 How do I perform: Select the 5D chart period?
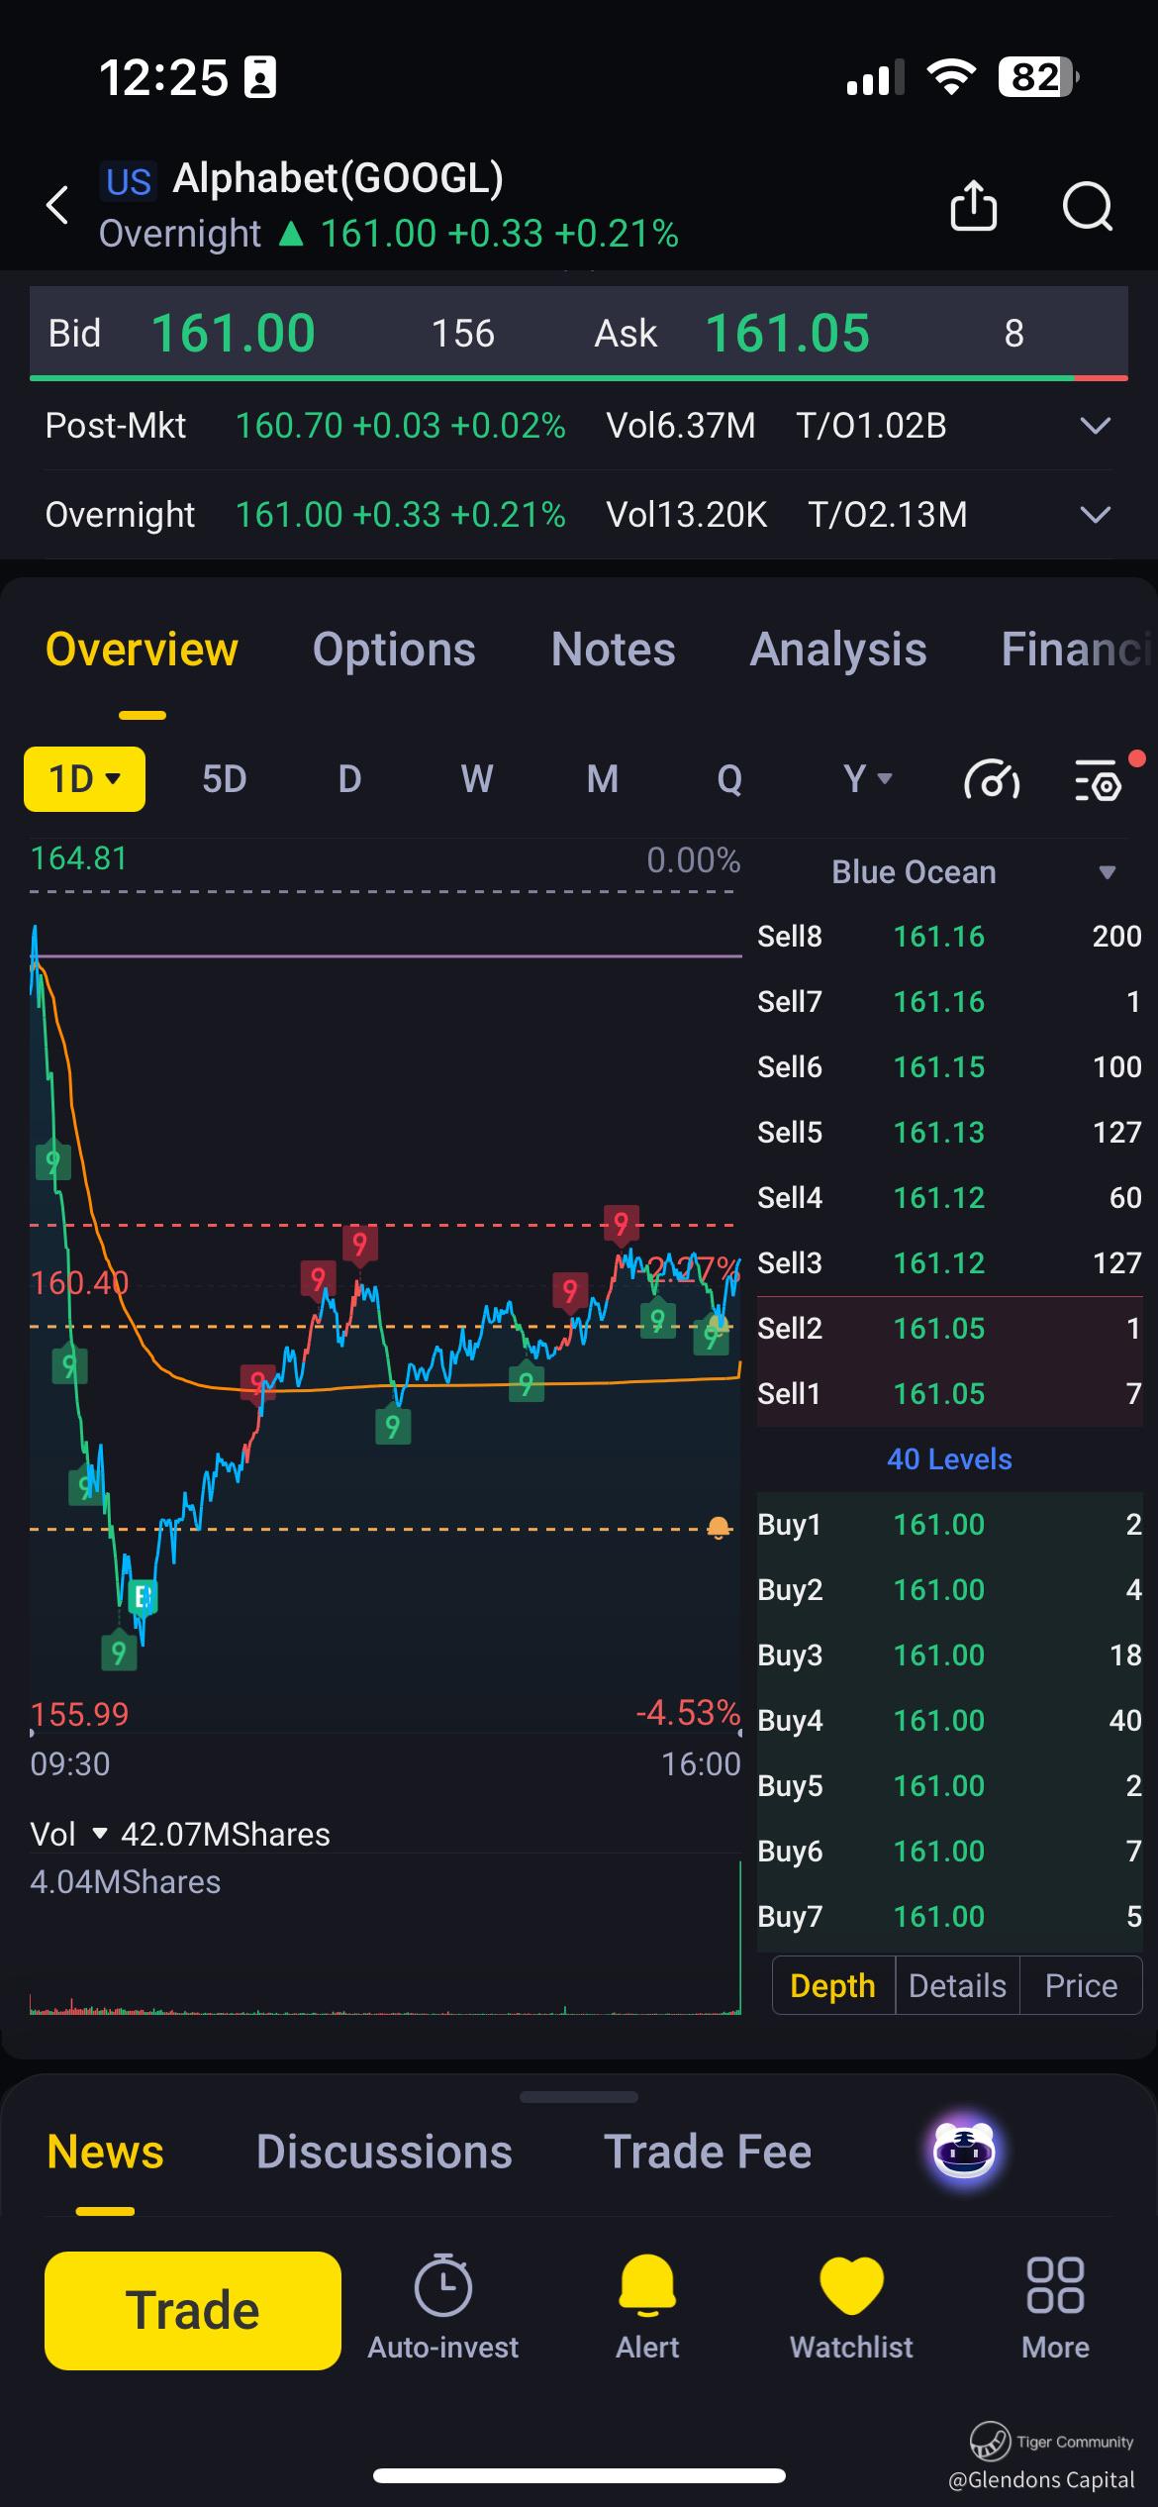(x=225, y=779)
